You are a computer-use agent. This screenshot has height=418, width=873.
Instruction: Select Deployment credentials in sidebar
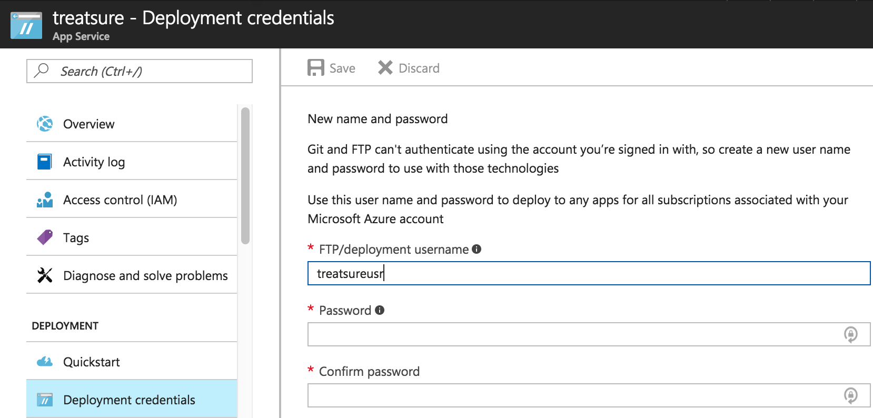(132, 400)
